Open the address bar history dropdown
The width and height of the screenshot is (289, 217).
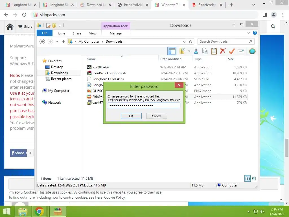[x=184, y=42]
